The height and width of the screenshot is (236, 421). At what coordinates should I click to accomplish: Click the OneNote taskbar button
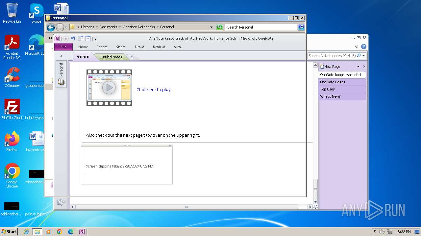click(82, 232)
